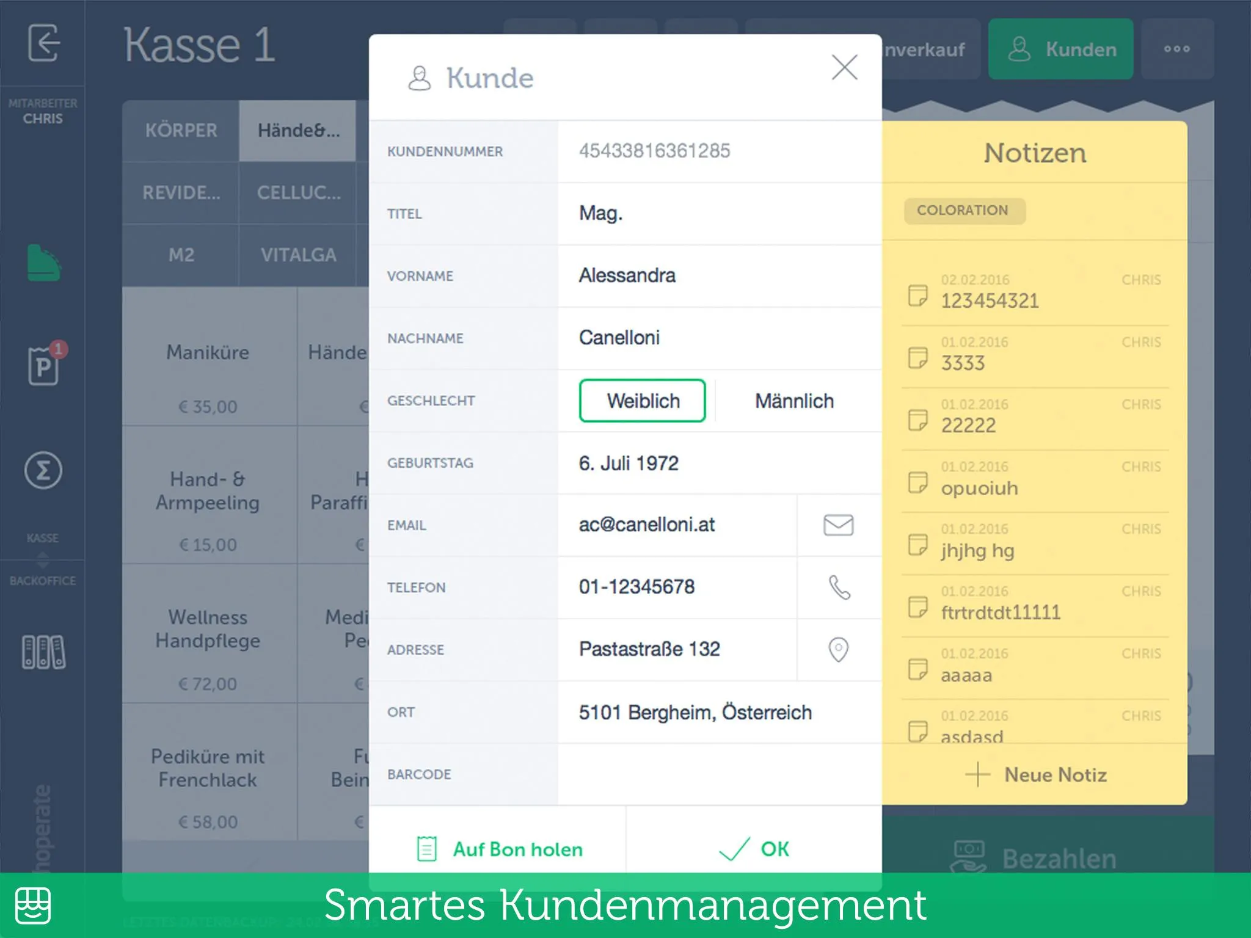Add Hand- & Armpeeling product

pyautogui.click(x=209, y=495)
